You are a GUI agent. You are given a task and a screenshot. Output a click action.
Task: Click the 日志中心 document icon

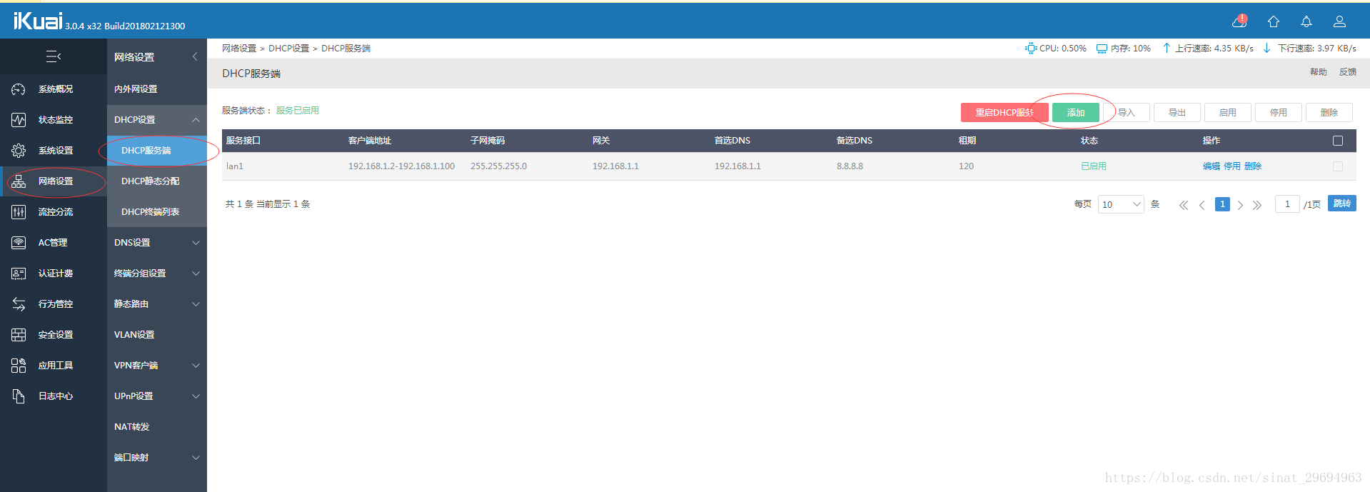(x=19, y=396)
